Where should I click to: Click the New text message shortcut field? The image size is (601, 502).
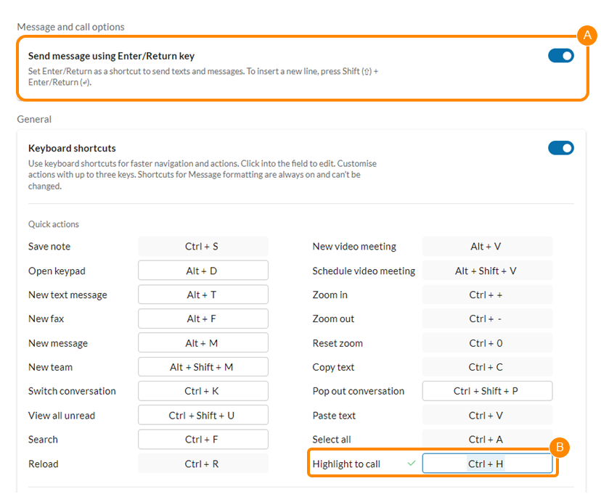(203, 294)
